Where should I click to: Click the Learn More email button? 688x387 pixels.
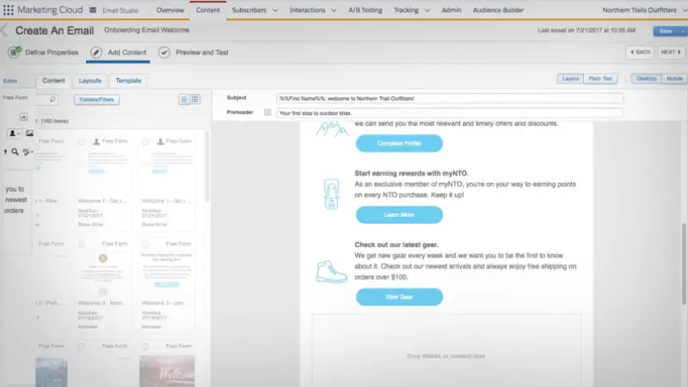[x=399, y=215]
